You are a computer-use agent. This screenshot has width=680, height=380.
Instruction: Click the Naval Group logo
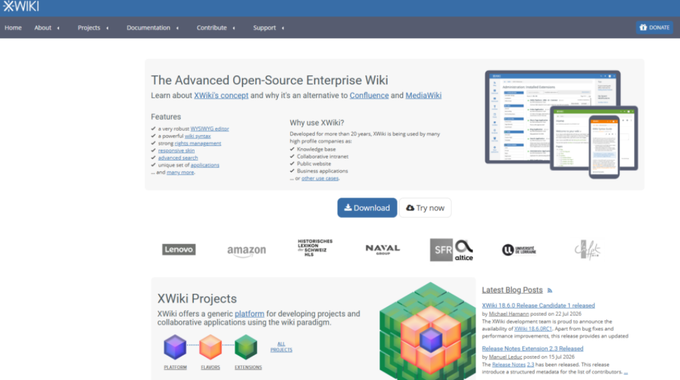coord(383,250)
